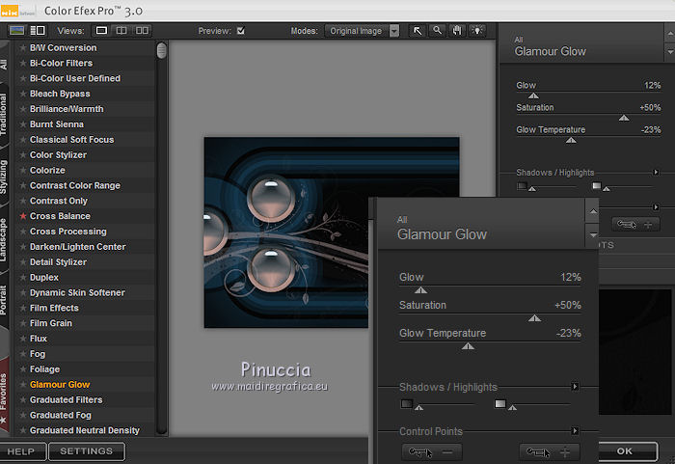Toggle the filter list panel icon
Image resolution: width=675 pixels, height=464 pixels.
click(x=38, y=31)
